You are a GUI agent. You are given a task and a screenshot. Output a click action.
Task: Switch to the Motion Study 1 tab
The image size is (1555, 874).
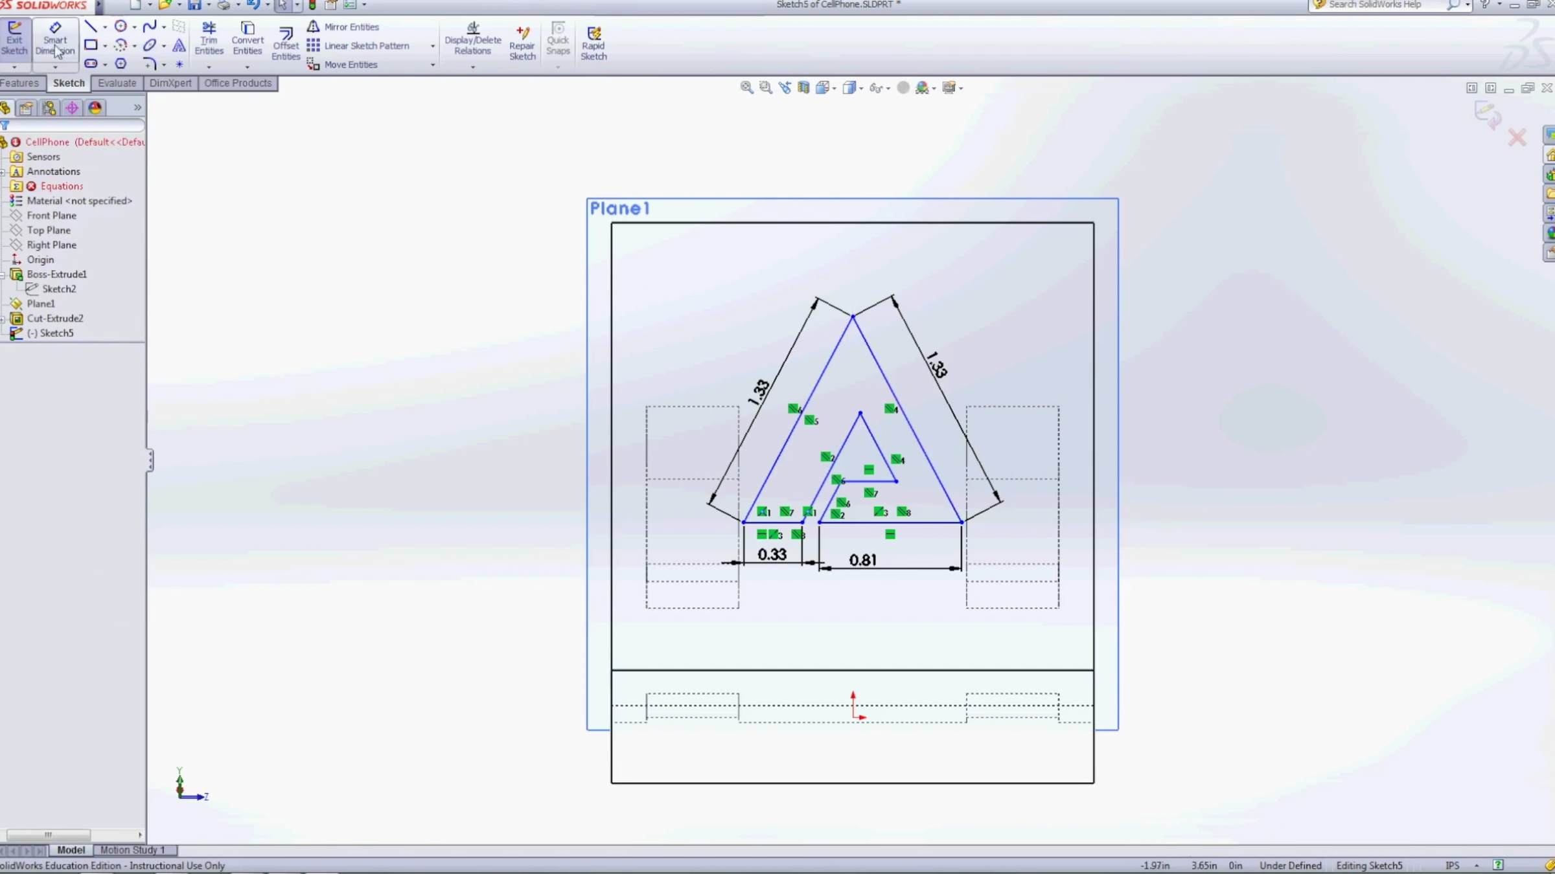pos(132,850)
